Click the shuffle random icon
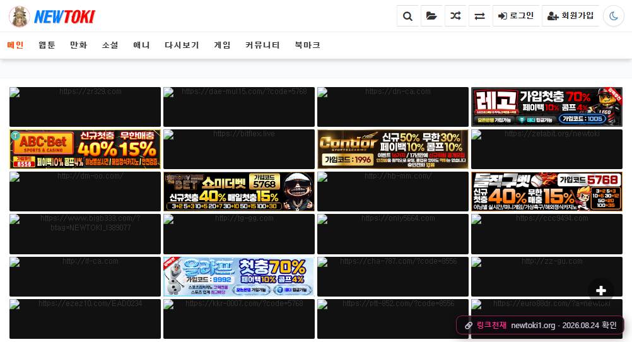The image size is (632, 342). click(455, 16)
